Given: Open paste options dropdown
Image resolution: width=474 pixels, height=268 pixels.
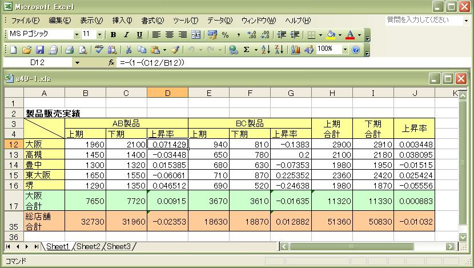Looking at the screenshot, I should (x=164, y=50).
